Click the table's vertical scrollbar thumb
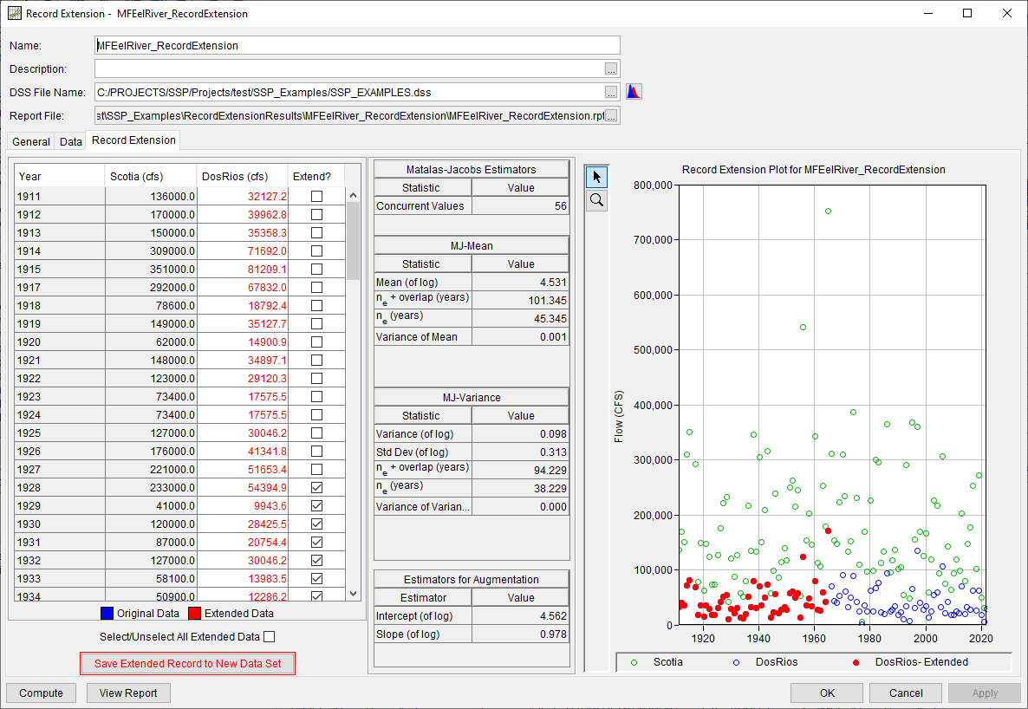This screenshot has height=709, width=1028. (353, 241)
